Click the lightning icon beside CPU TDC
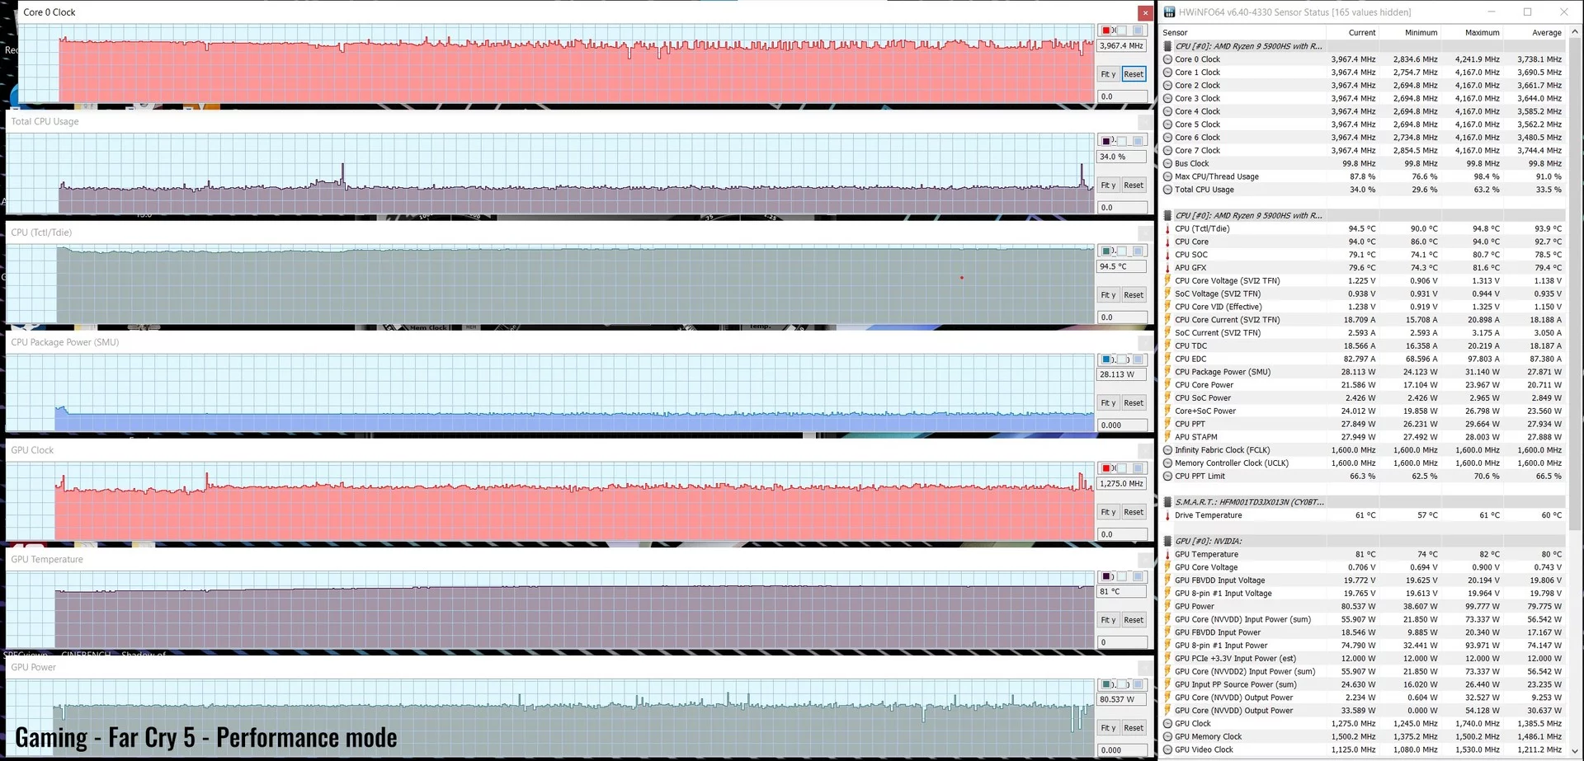This screenshot has width=1584, height=761. point(1167,346)
